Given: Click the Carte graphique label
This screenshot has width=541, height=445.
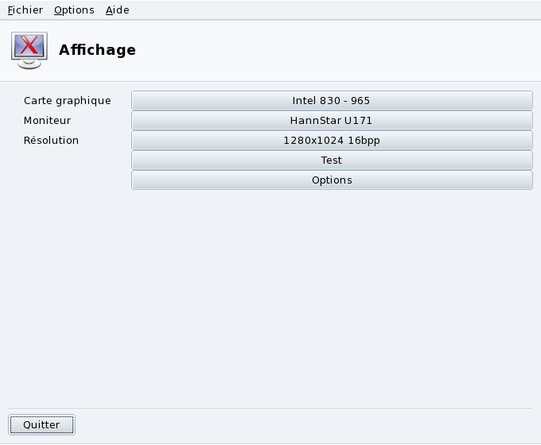Looking at the screenshot, I should 68,101.
